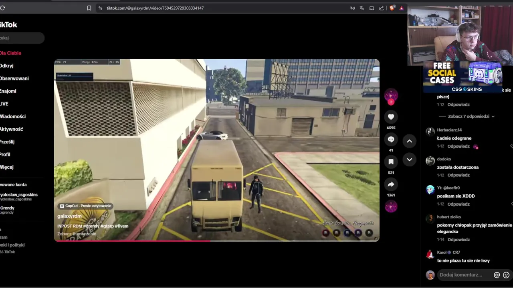
Task: Reply to dodoko's comment via 'Odpowiedz'
Action: [458, 175]
